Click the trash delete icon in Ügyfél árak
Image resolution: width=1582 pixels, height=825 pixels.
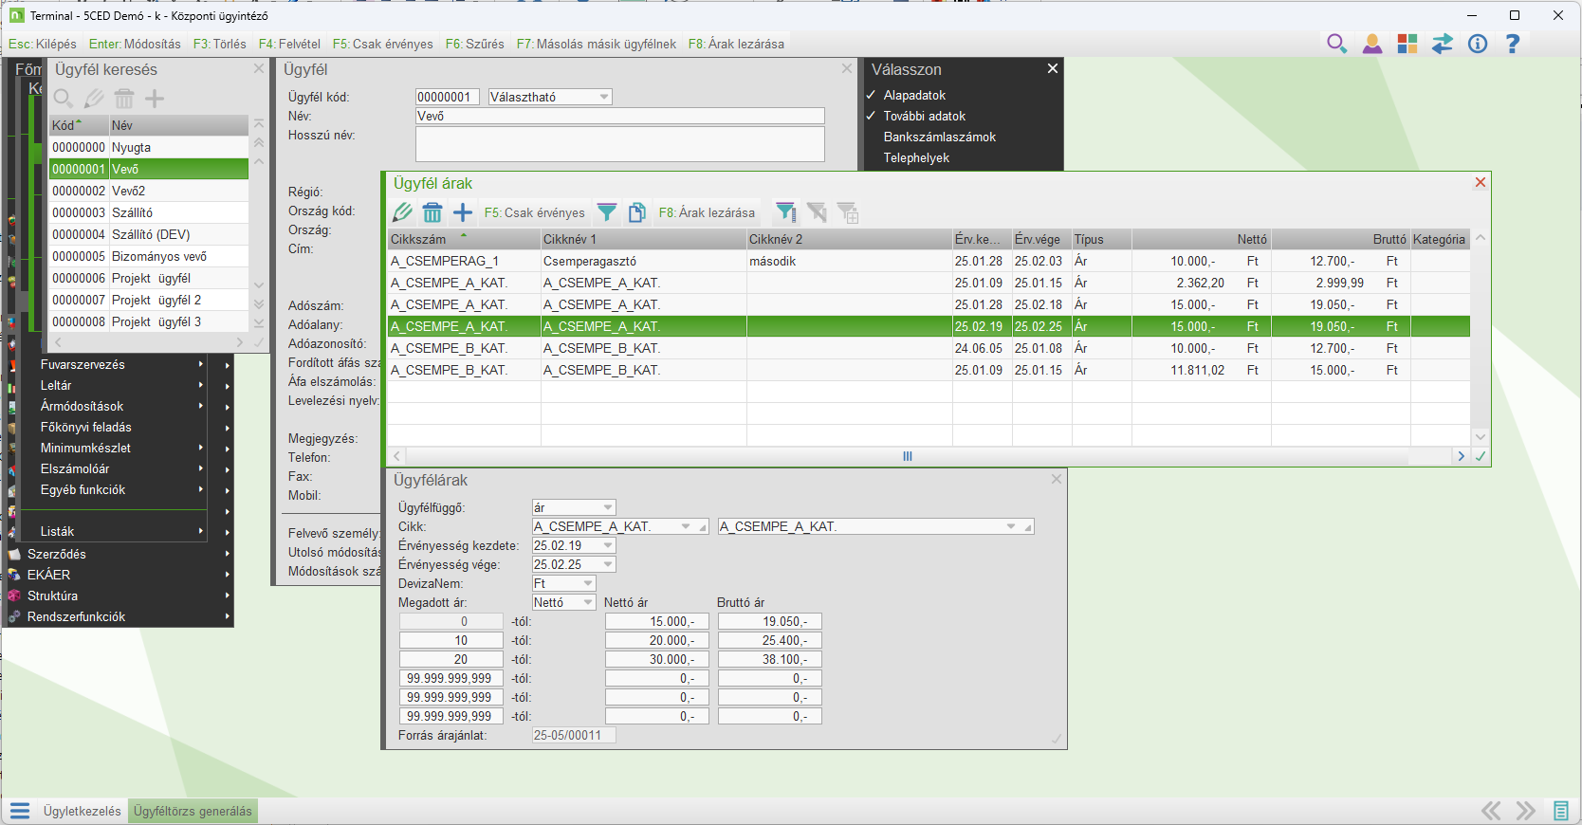(x=432, y=212)
